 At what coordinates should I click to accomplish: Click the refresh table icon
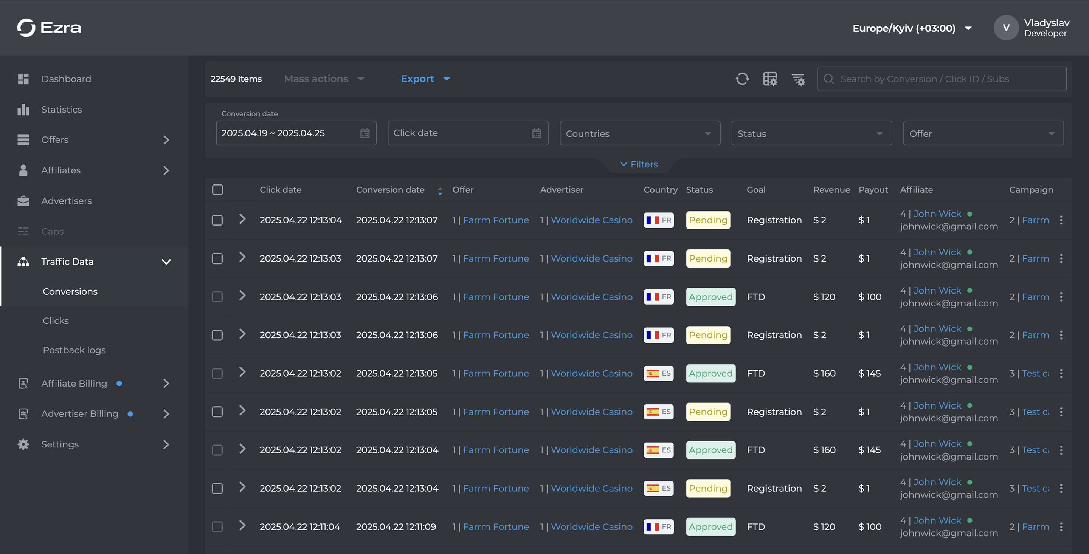[742, 79]
